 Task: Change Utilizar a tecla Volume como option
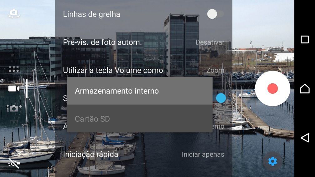coord(144,70)
